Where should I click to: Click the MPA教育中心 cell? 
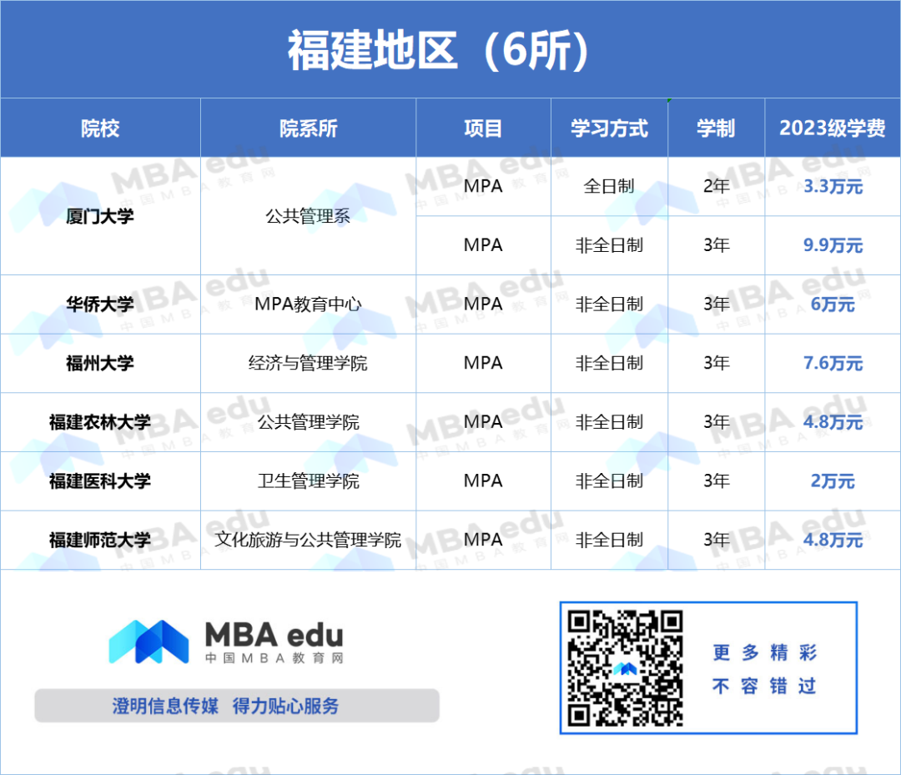coord(308,304)
